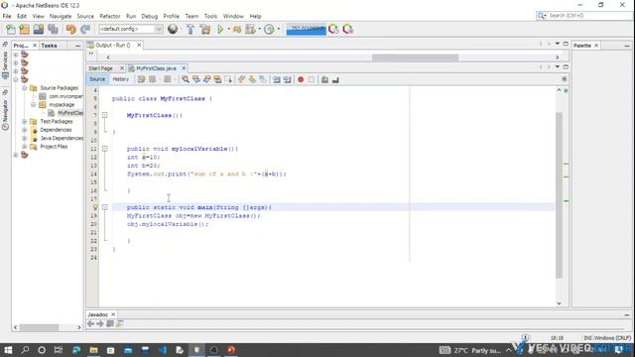Click the New Project toolbar icon
The width and height of the screenshot is (635, 357).
tap(24, 29)
